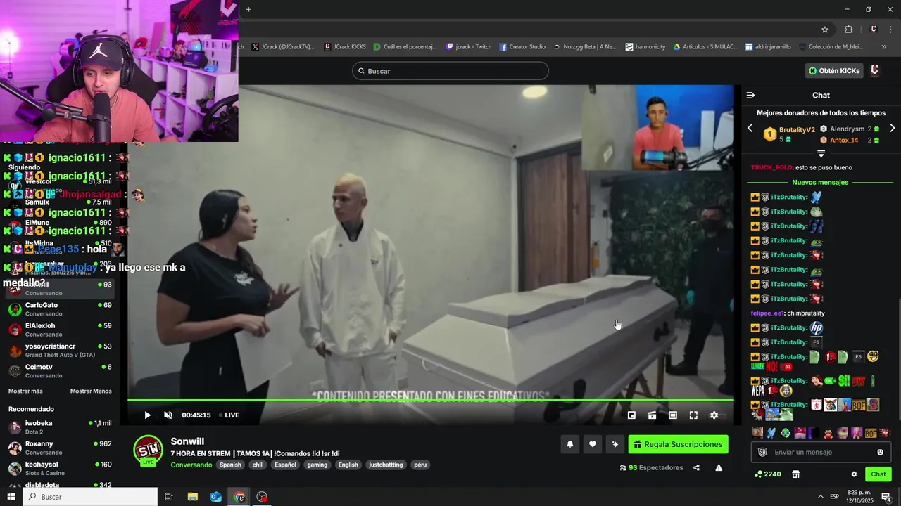Open Task View on taskbar
The image size is (901, 506).
(169, 497)
